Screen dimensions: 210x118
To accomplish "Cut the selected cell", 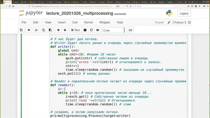I will click(36, 30).
